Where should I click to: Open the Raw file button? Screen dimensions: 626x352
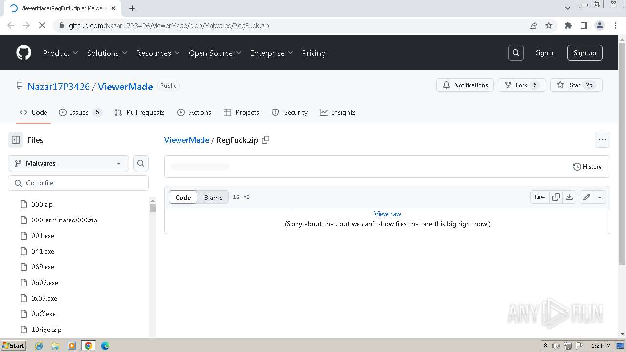click(540, 197)
